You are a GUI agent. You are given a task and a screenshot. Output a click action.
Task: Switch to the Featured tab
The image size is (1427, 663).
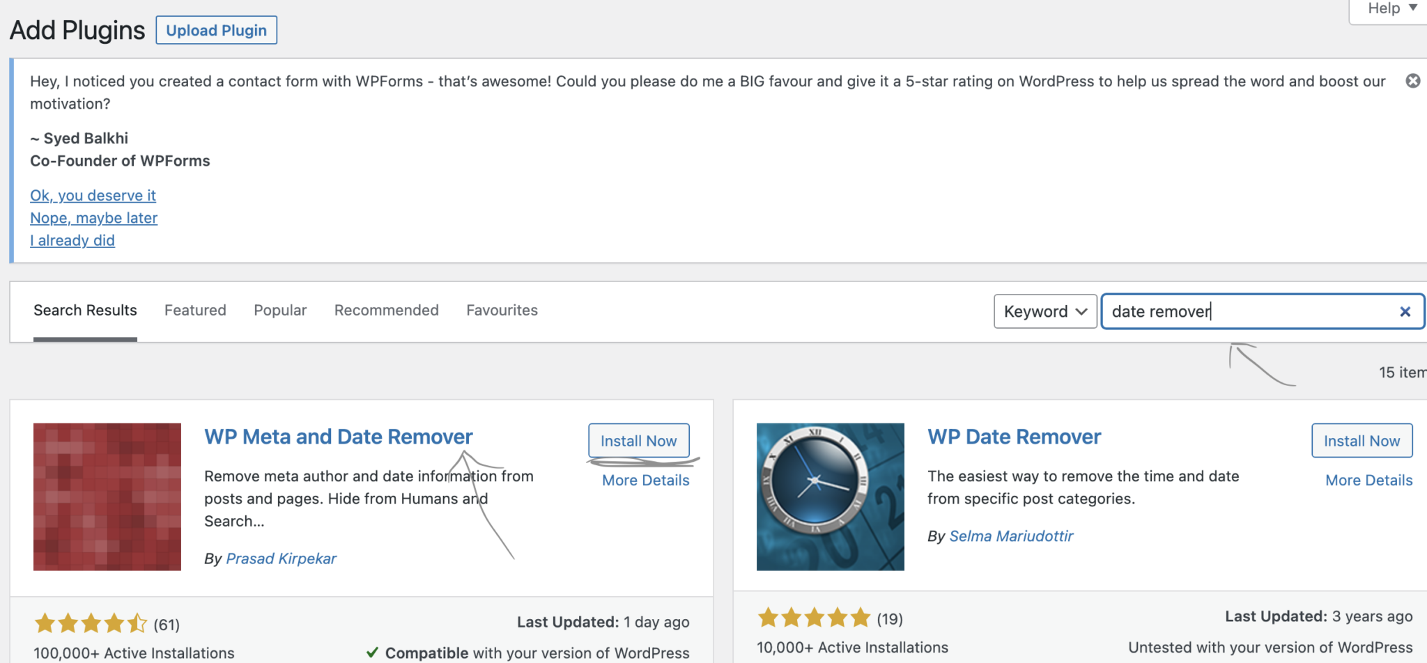pos(195,311)
